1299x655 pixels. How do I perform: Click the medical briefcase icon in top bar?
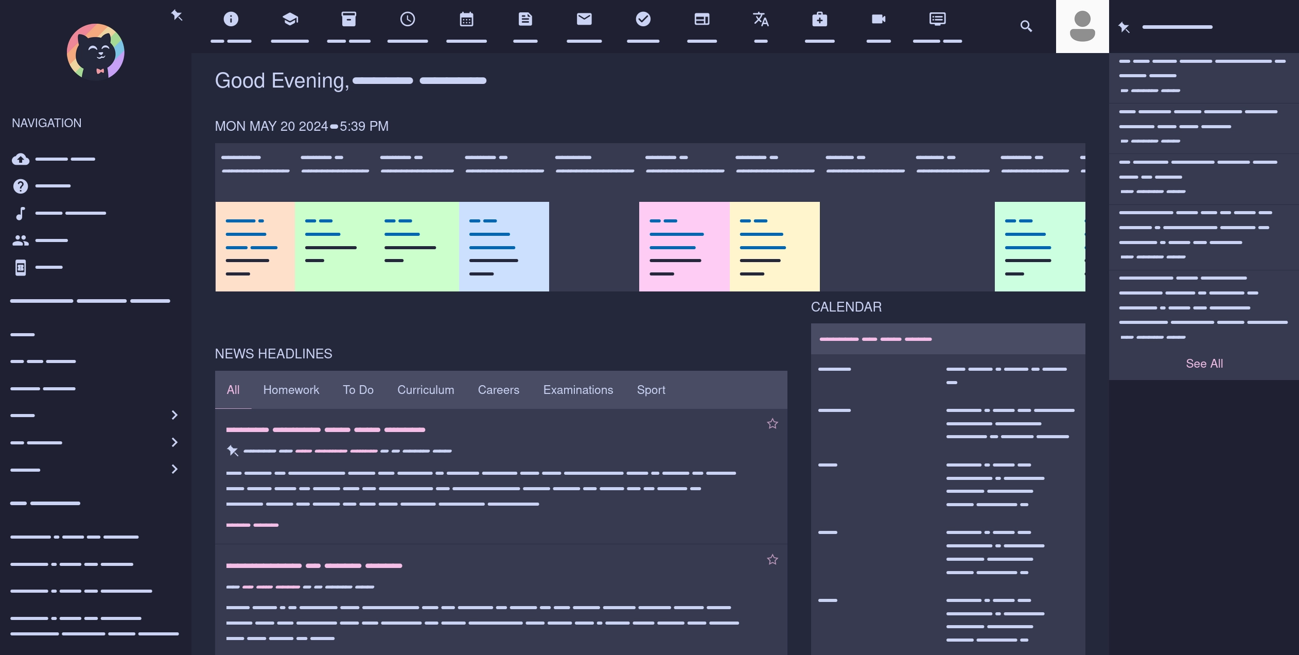819,20
